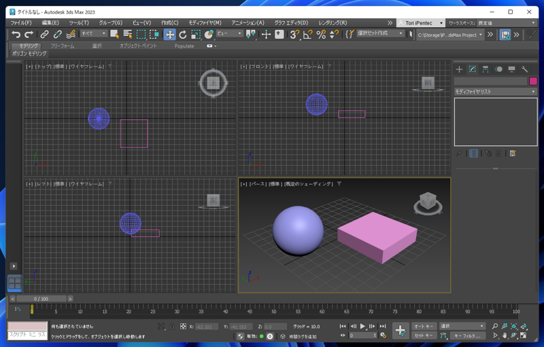Expand the hidden menu items chevron
The image size is (544, 347).
[390, 23]
